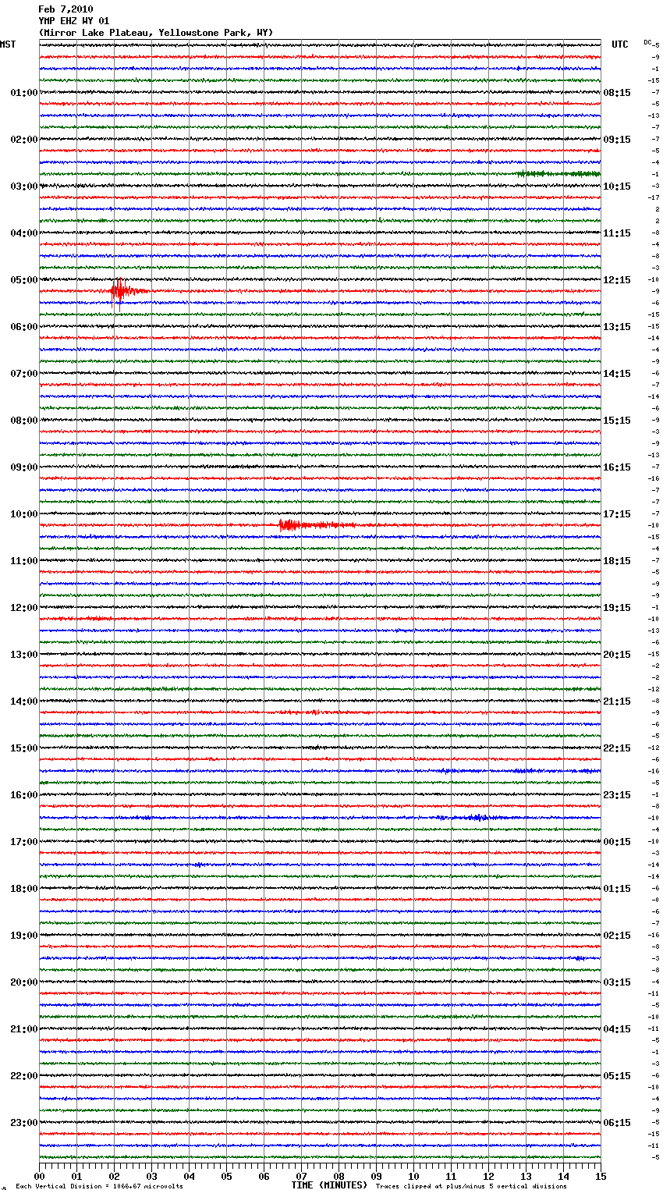This screenshot has width=663, height=1197.
Task: Click the 10:00 MST time label
Action: coord(24,514)
